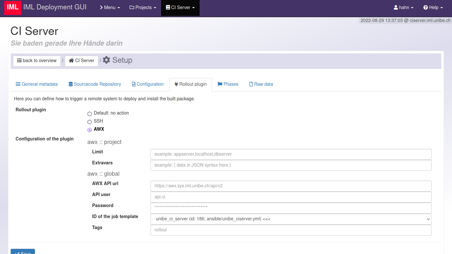Click the timestamp and host label
The image size is (452, 254).
click(405, 20)
